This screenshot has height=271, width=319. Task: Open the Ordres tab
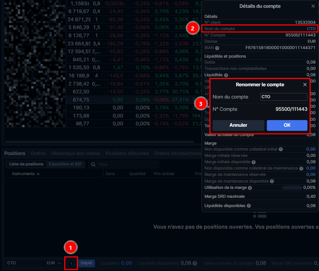pyautogui.click(x=38, y=153)
